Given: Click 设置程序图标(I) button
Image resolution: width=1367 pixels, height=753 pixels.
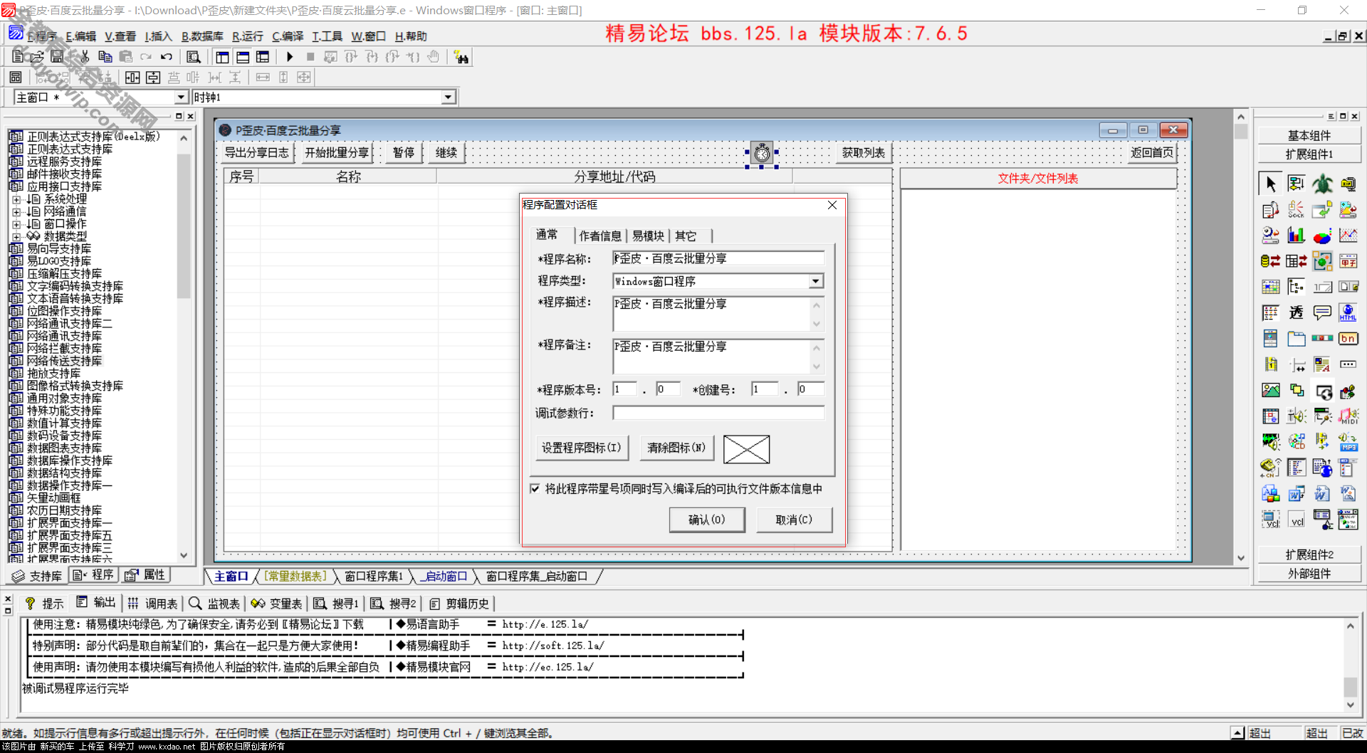Looking at the screenshot, I should (x=582, y=448).
